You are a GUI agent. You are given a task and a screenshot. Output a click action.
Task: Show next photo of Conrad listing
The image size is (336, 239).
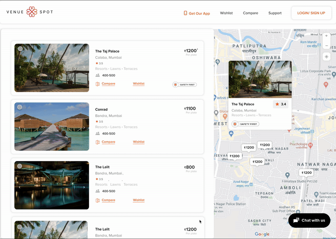click(x=84, y=128)
